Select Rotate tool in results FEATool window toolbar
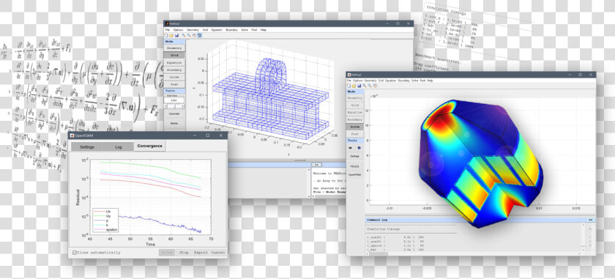 pyautogui.click(x=375, y=86)
